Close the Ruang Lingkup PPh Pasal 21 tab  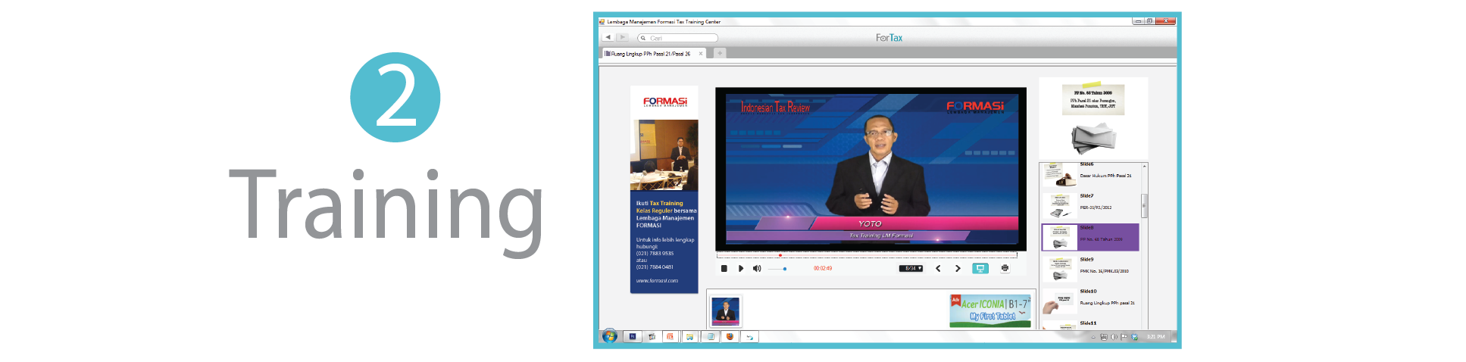click(701, 54)
